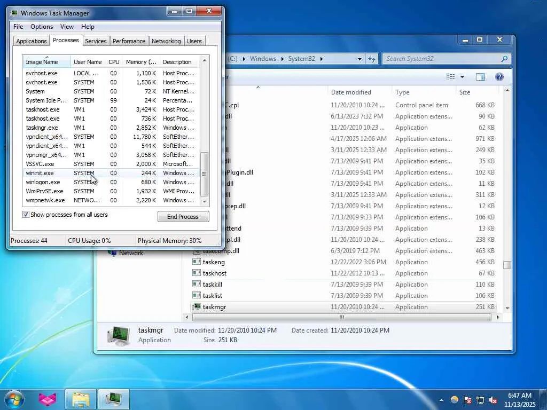Switch to the Performance tab

(129, 41)
